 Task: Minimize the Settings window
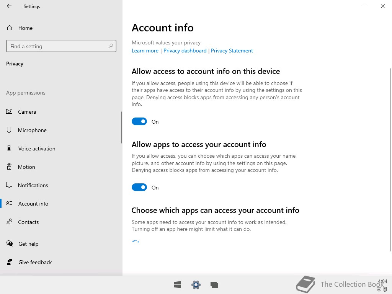point(364,6)
